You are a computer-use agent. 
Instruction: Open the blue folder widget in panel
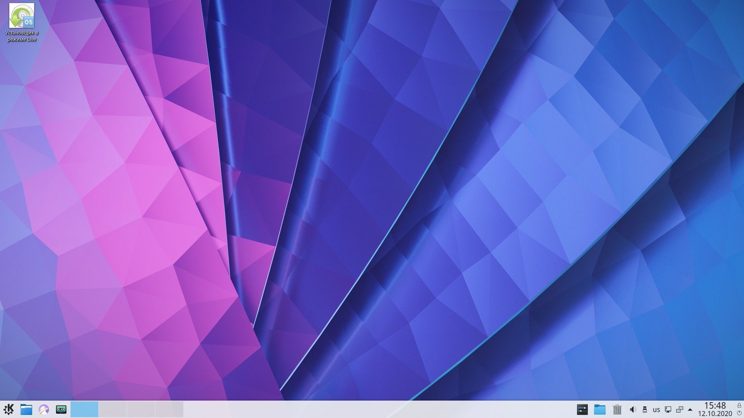(599, 409)
